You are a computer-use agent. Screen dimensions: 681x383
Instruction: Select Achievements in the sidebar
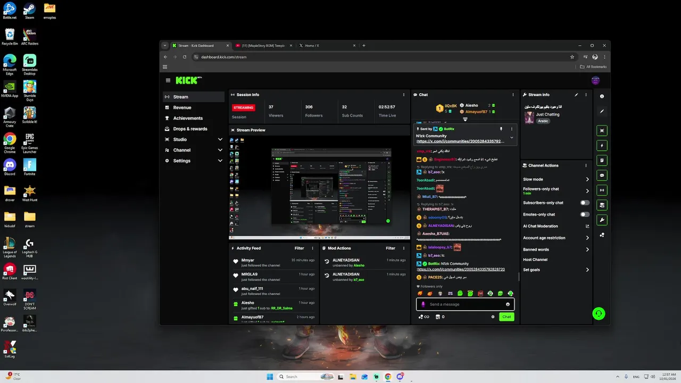[x=194, y=118]
